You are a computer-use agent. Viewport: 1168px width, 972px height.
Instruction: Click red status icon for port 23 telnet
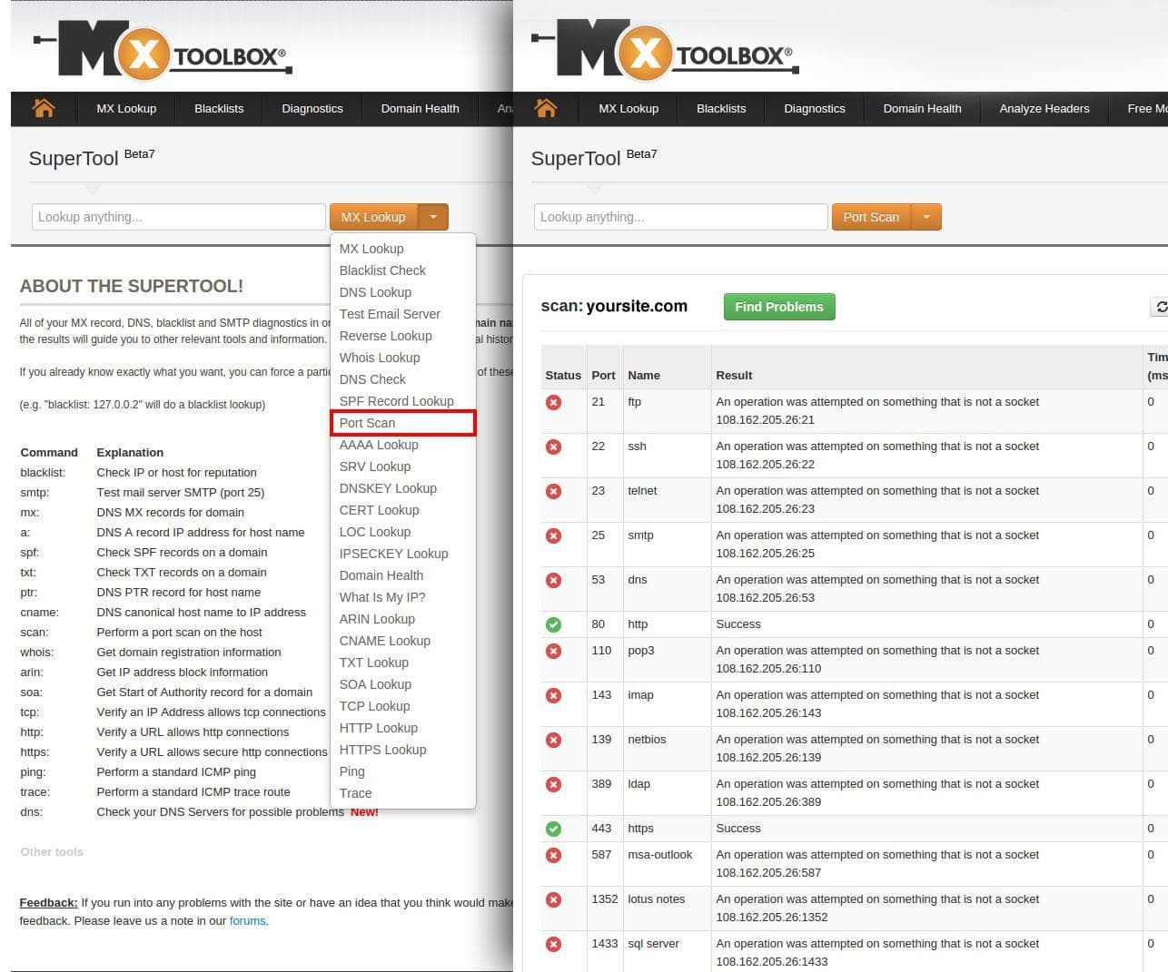point(553,491)
